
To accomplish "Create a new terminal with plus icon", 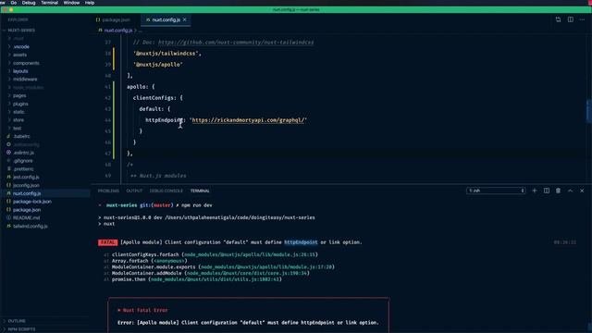I will point(535,191).
